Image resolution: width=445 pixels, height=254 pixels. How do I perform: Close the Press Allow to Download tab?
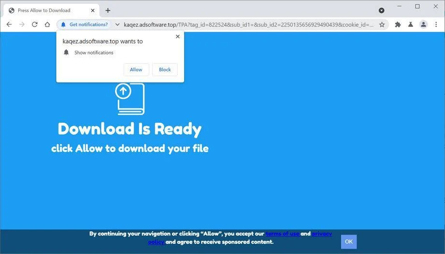point(92,11)
